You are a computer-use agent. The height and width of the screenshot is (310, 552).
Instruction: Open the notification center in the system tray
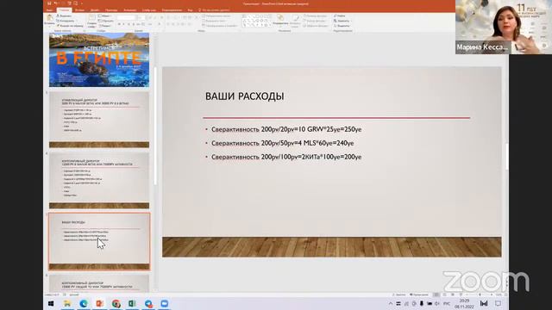[x=499, y=303]
